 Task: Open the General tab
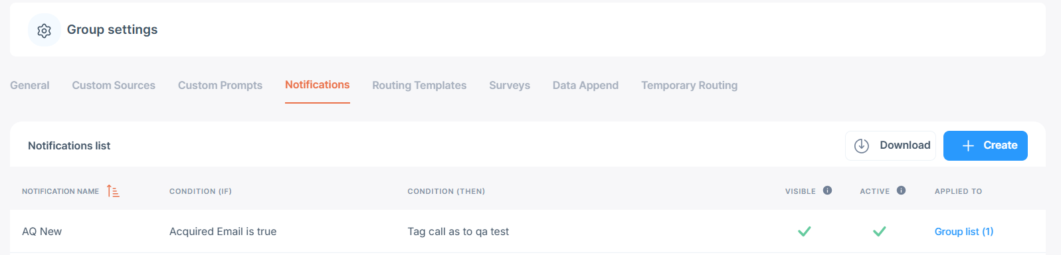coord(30,85)
